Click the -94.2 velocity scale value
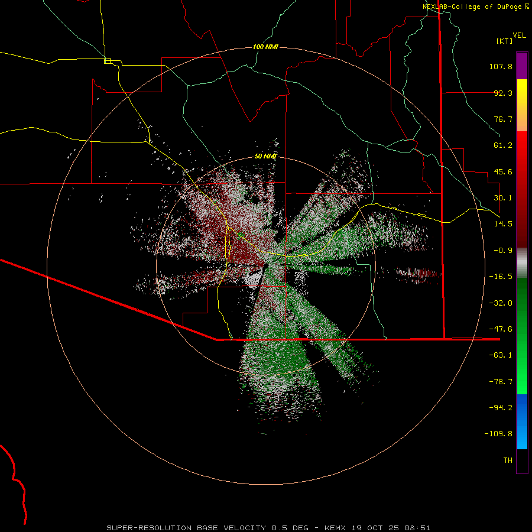The width and height of the screenshot is (532, 532). coord(501,408)
